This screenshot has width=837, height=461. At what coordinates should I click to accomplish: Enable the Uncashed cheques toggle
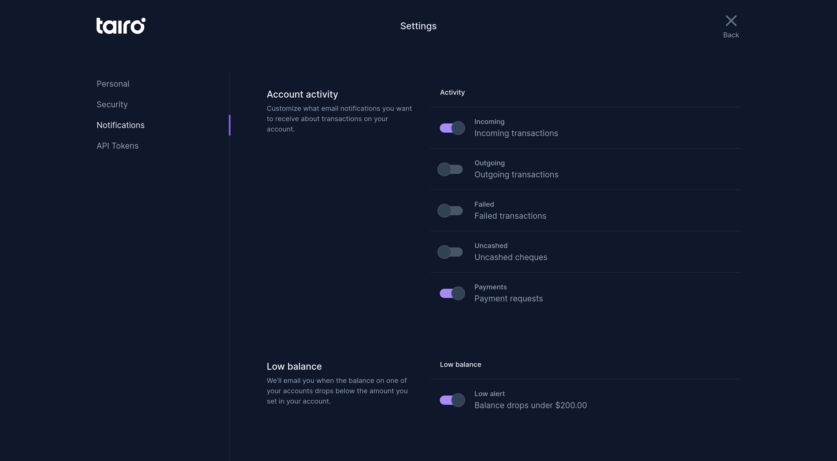click(450, 252)
